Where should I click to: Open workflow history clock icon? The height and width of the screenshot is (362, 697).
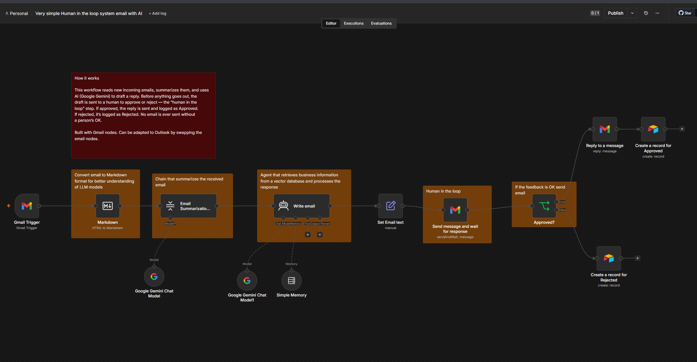(x=646, y=13)
